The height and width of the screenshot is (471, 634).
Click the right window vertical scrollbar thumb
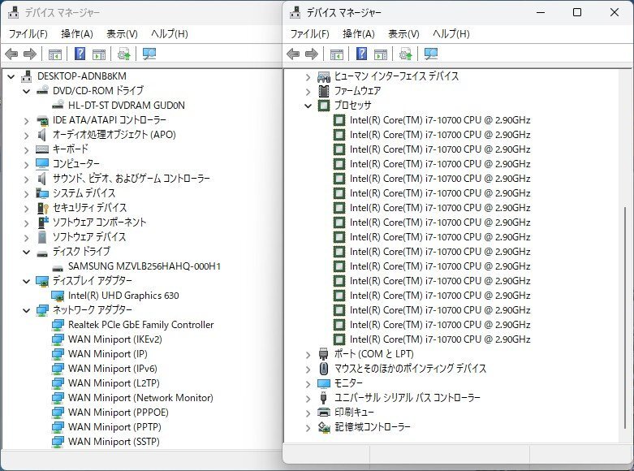pos(625,318)
